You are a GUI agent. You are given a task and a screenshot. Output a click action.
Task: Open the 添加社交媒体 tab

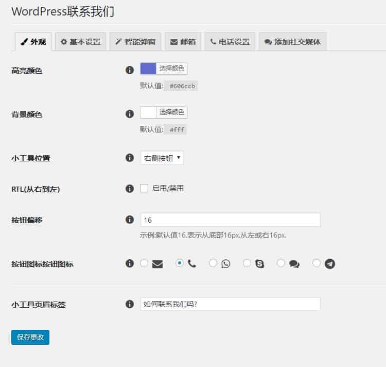pyautogui.click(x=292, y=42)
